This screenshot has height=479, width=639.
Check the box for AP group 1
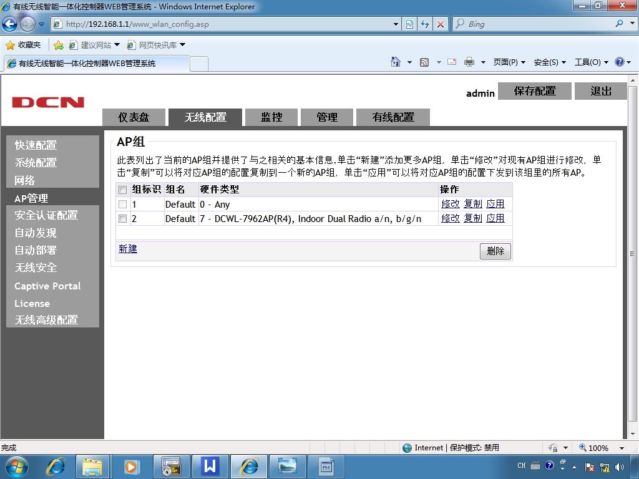pyautogui.click(x=122, y=204)
